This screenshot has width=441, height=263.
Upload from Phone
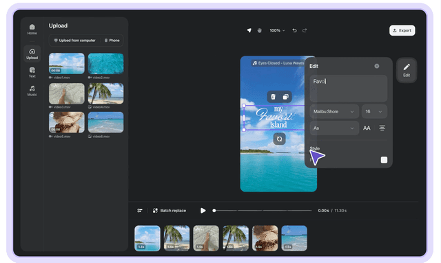(112, 41)
